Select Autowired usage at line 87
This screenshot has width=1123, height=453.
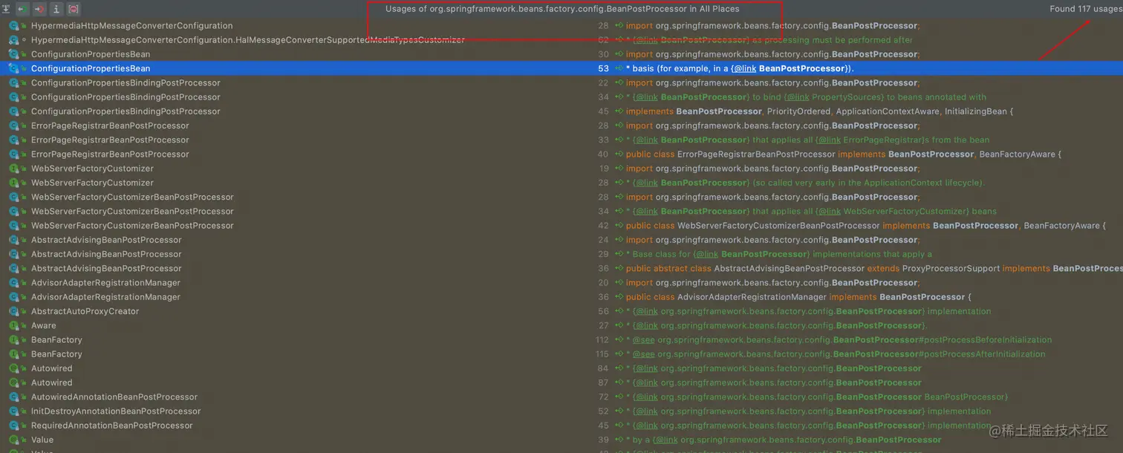point(561,382)
